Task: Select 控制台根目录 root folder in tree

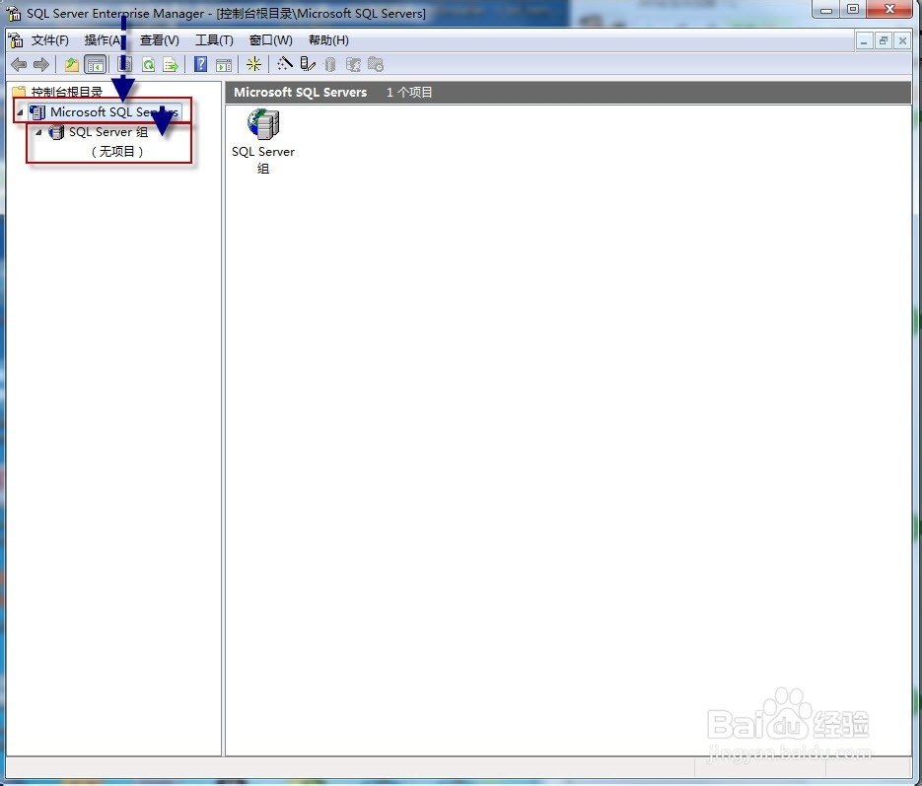Action: click(x=66, y=92)
